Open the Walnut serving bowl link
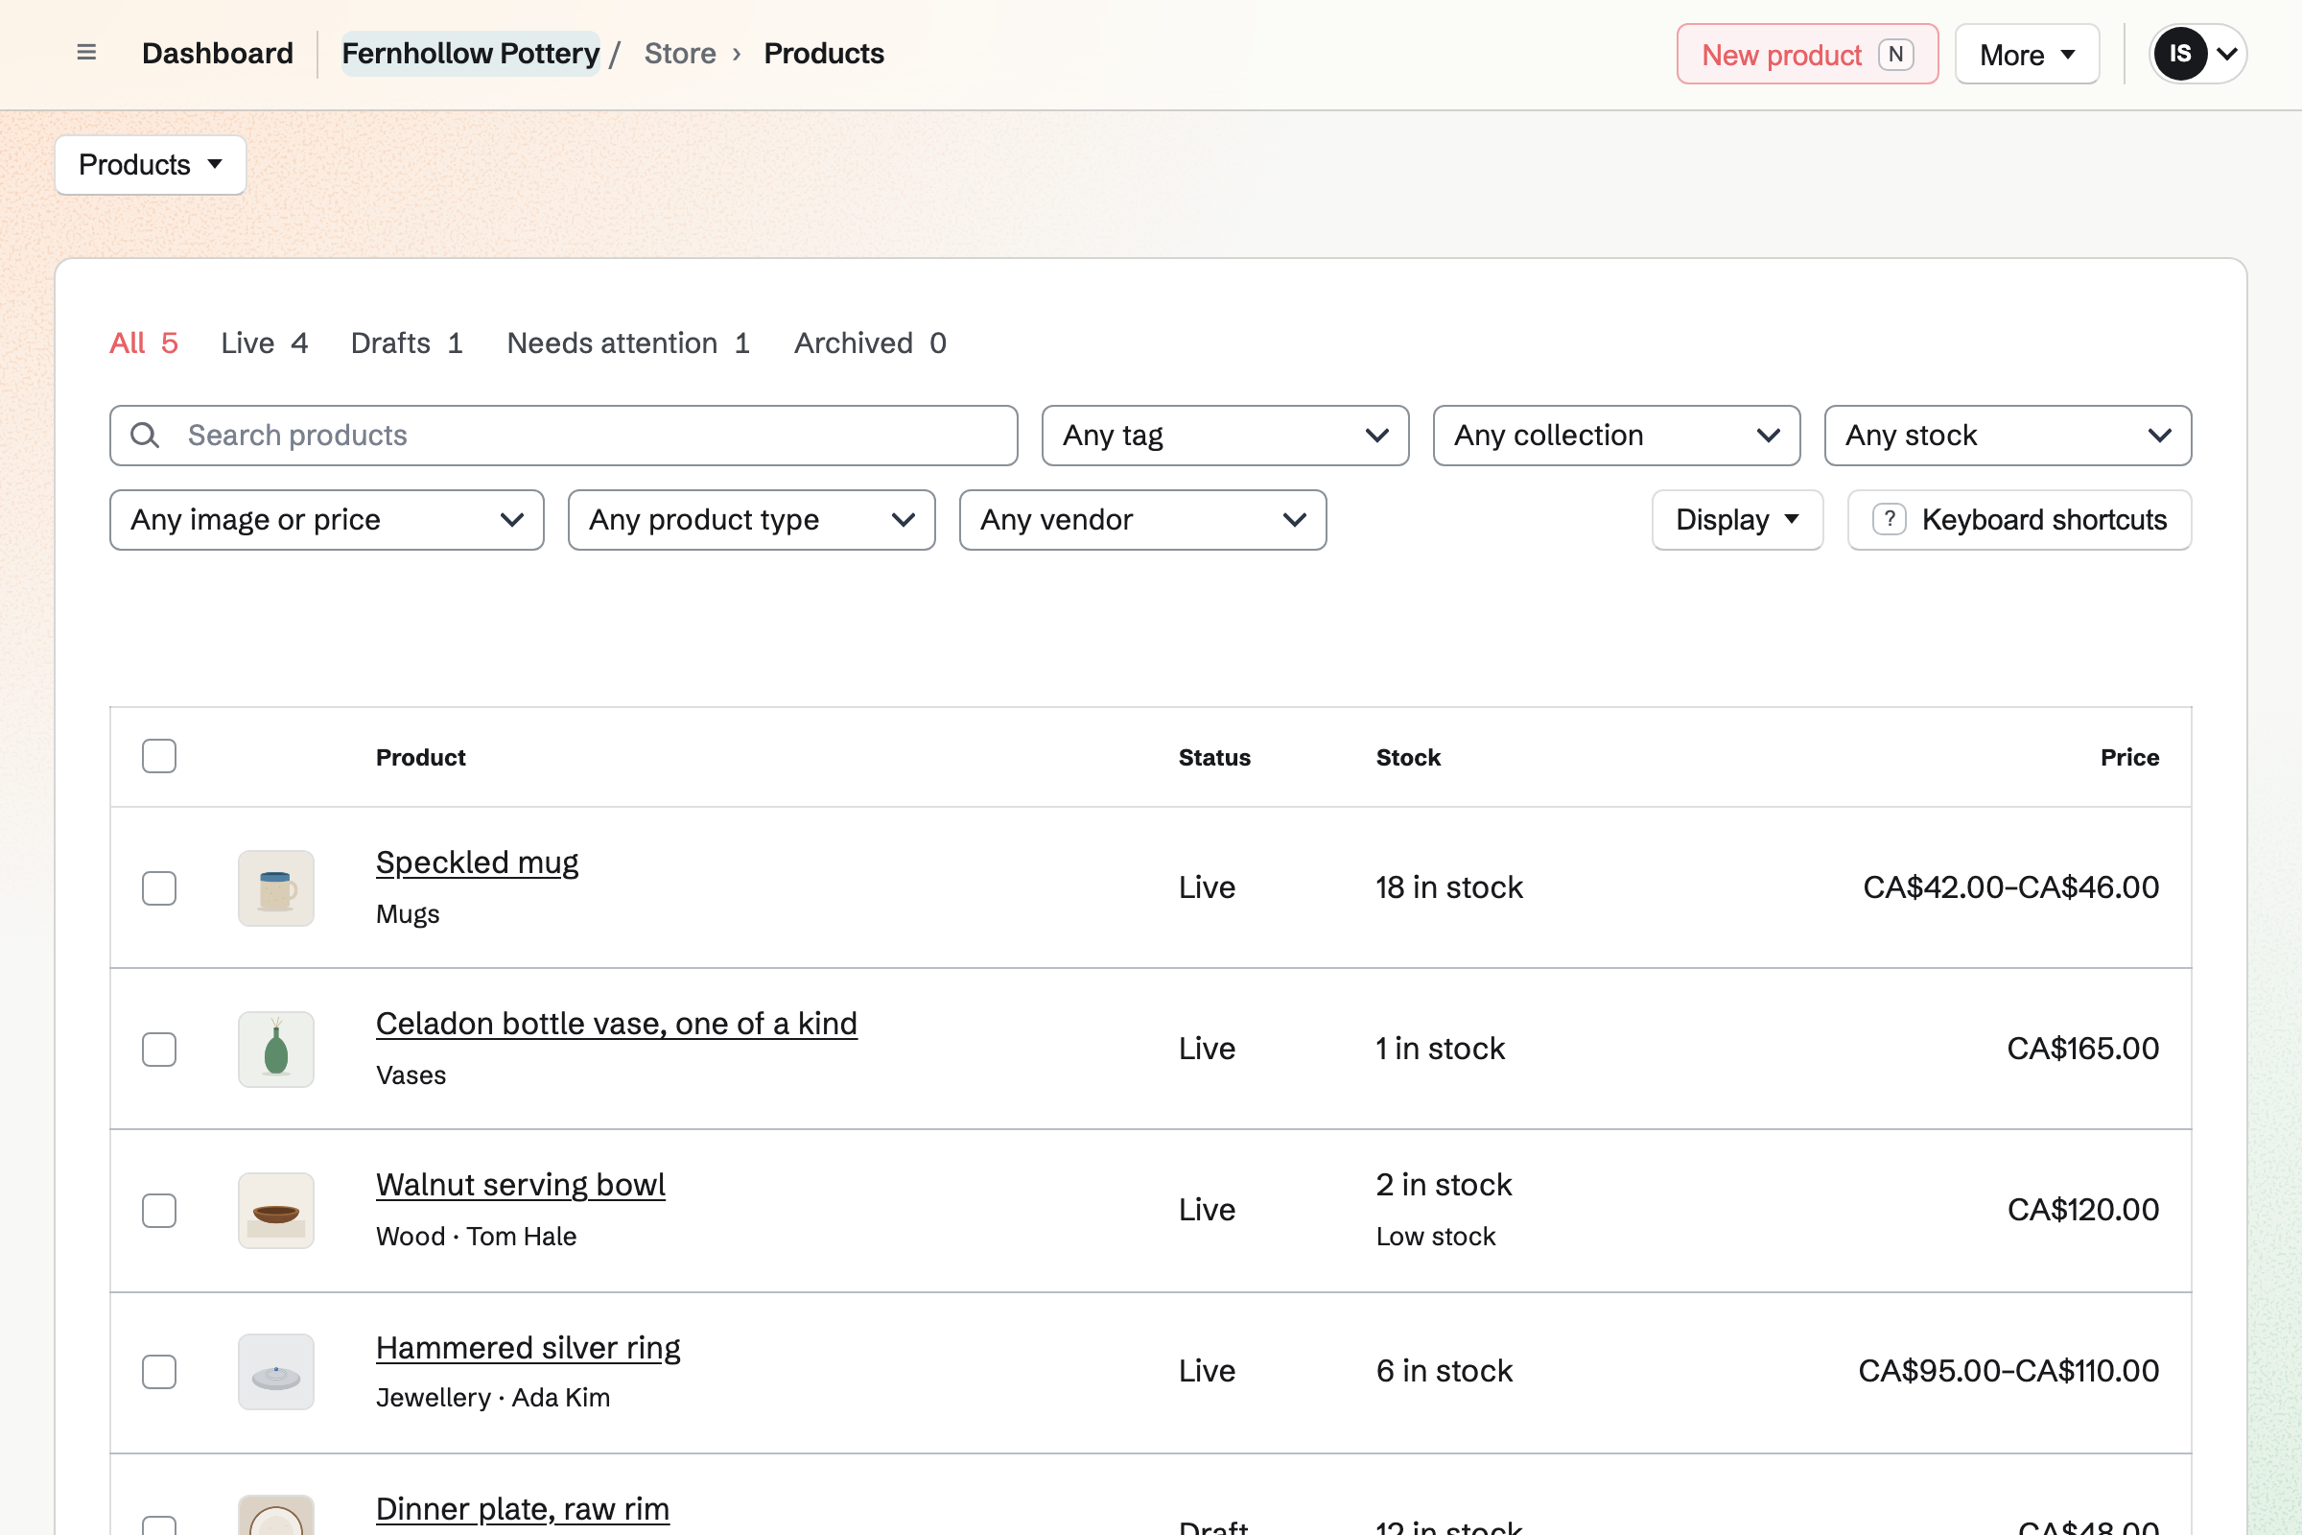Screen dimensions: 2302x1535 click(x=521, y=1186)
